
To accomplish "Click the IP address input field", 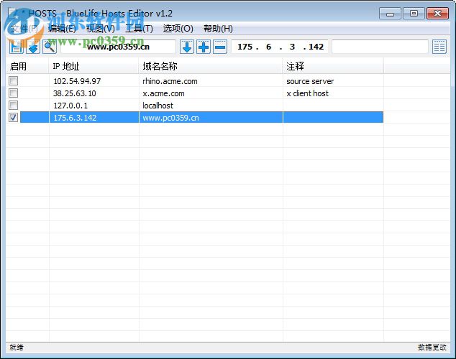I will (x=280, y=47).
